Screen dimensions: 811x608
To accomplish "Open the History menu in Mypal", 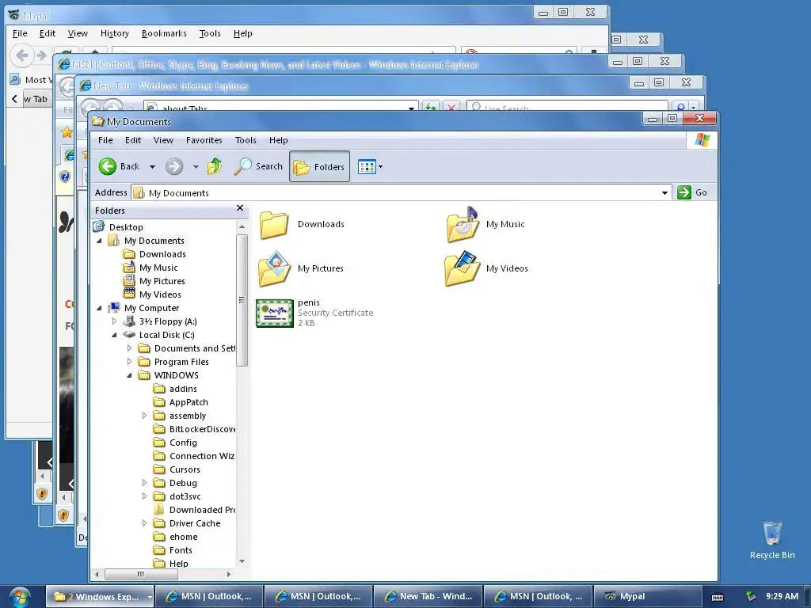I will [x=115, y=33].
